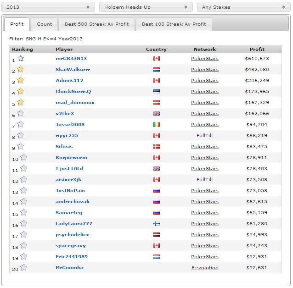
Task: Click the Finland flag for LadyLaura777
Action: 157,224
